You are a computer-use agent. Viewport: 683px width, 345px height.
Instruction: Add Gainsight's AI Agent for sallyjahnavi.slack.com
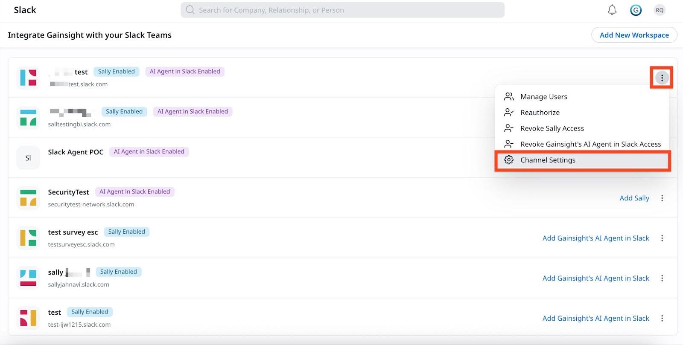(x=596, y=278)
